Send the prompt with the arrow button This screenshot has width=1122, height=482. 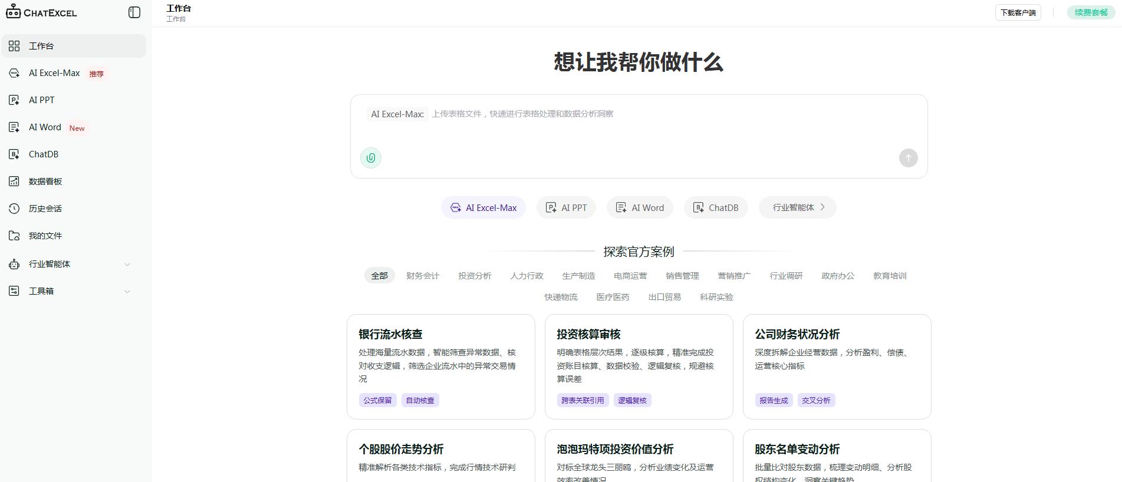coord(908,158)
